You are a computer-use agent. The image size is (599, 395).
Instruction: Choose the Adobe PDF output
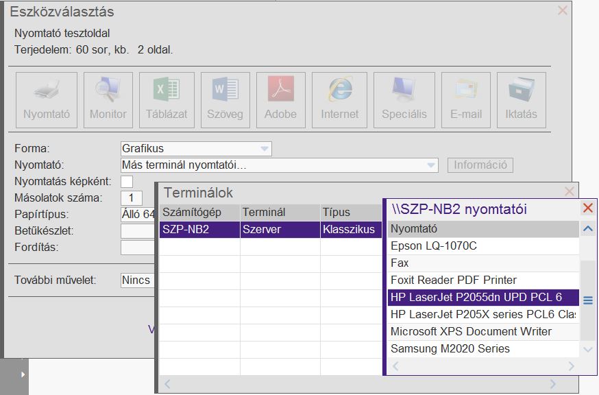click(281, 100)
